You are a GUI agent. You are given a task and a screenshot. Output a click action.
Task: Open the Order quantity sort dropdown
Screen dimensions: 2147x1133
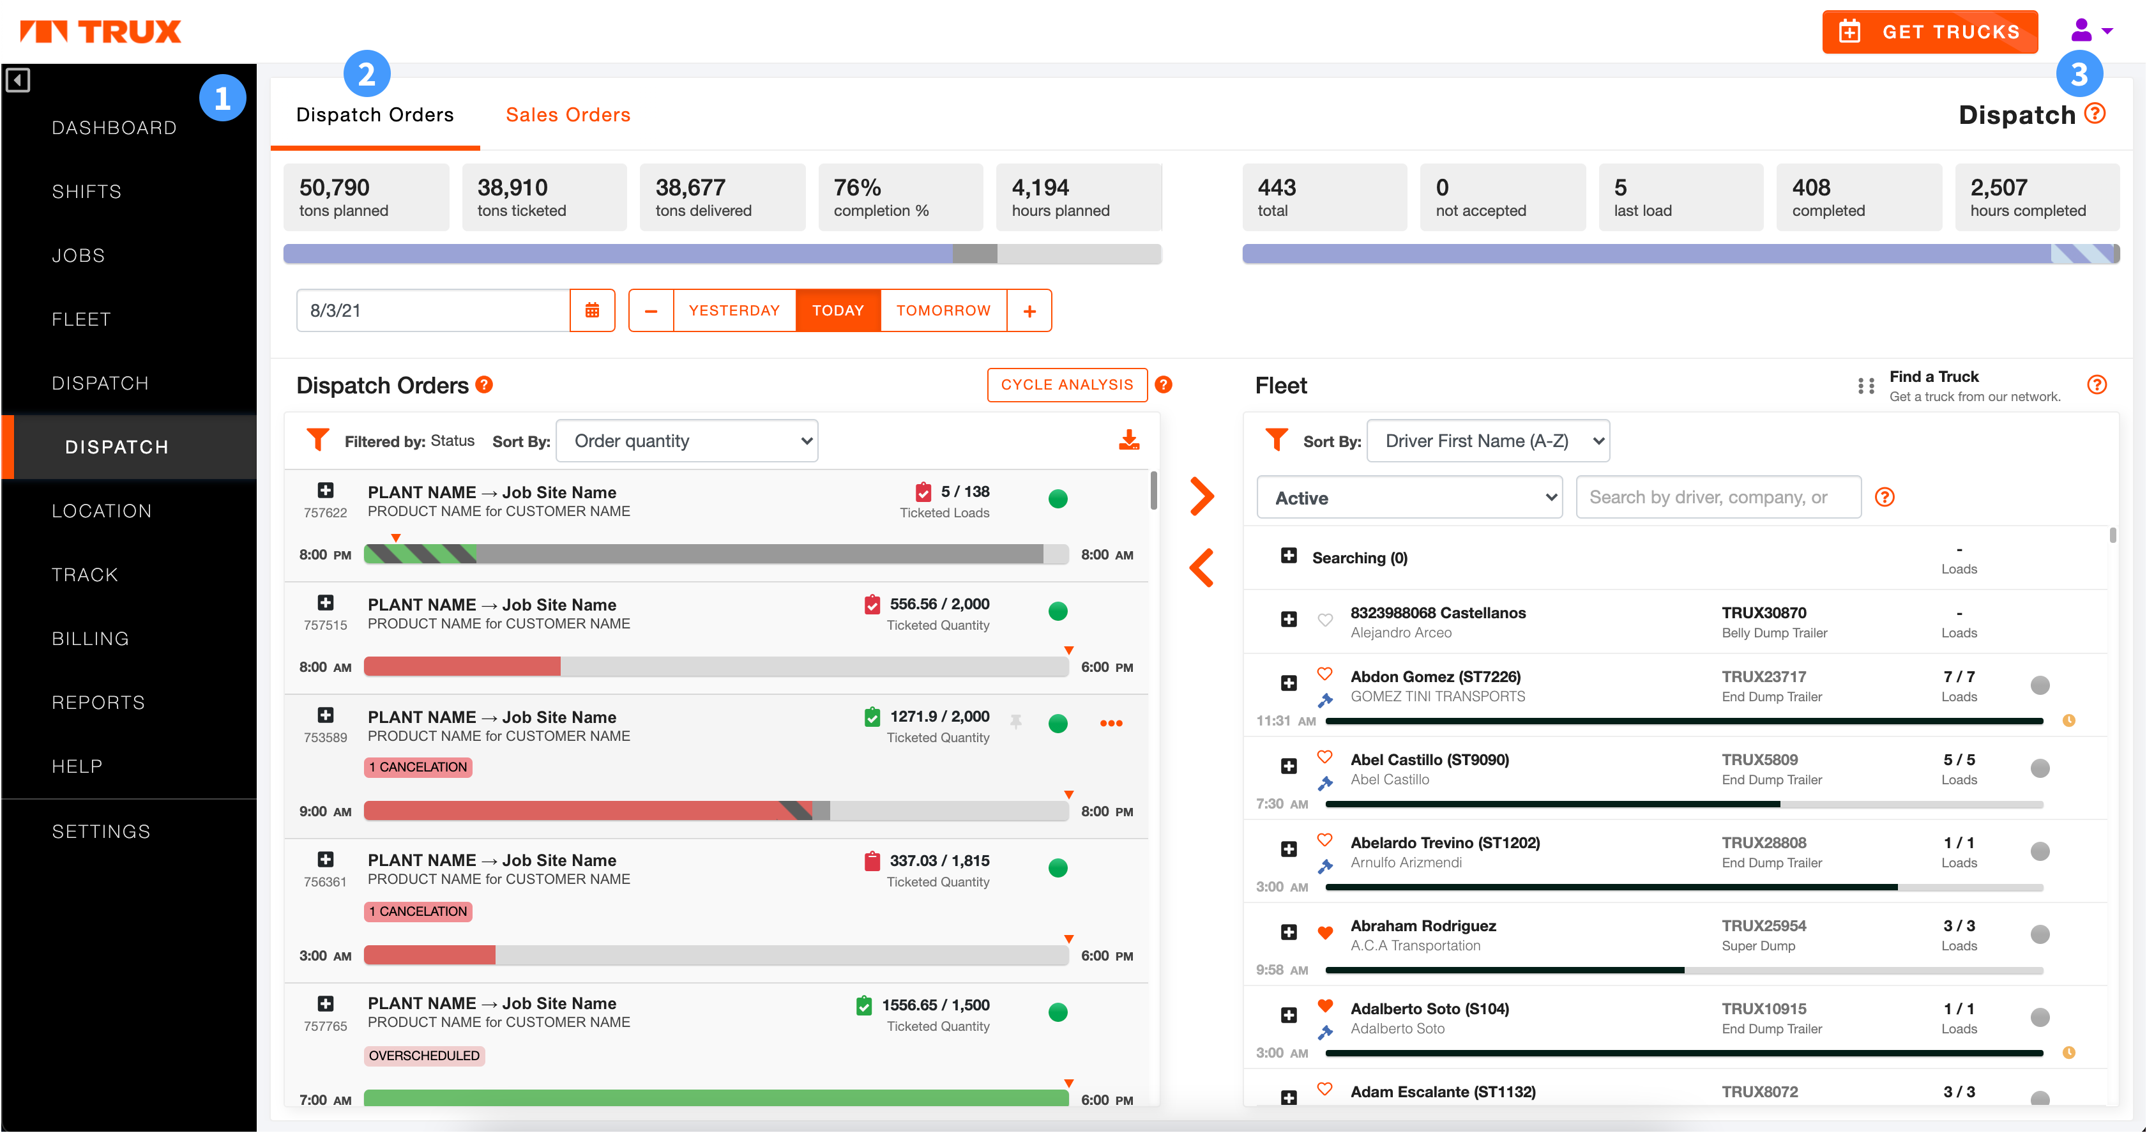click(687, 440)
